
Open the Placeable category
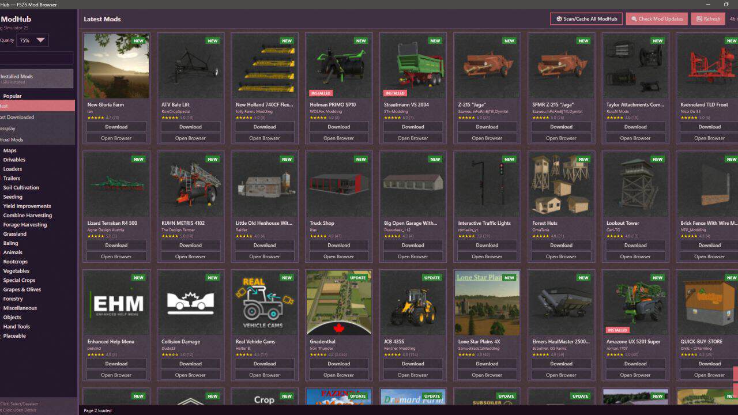[14, 335]
